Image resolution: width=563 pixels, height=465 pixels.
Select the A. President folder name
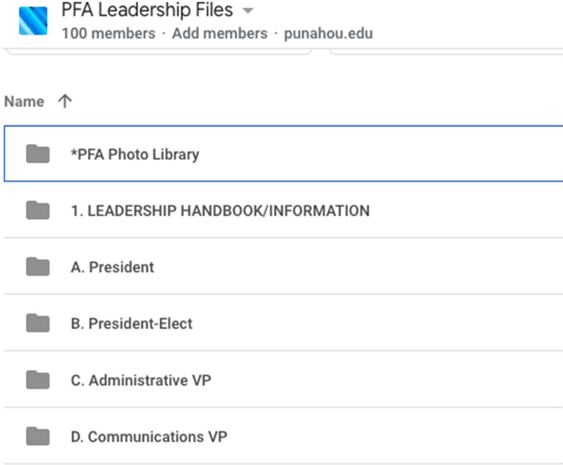click(112, 267)
